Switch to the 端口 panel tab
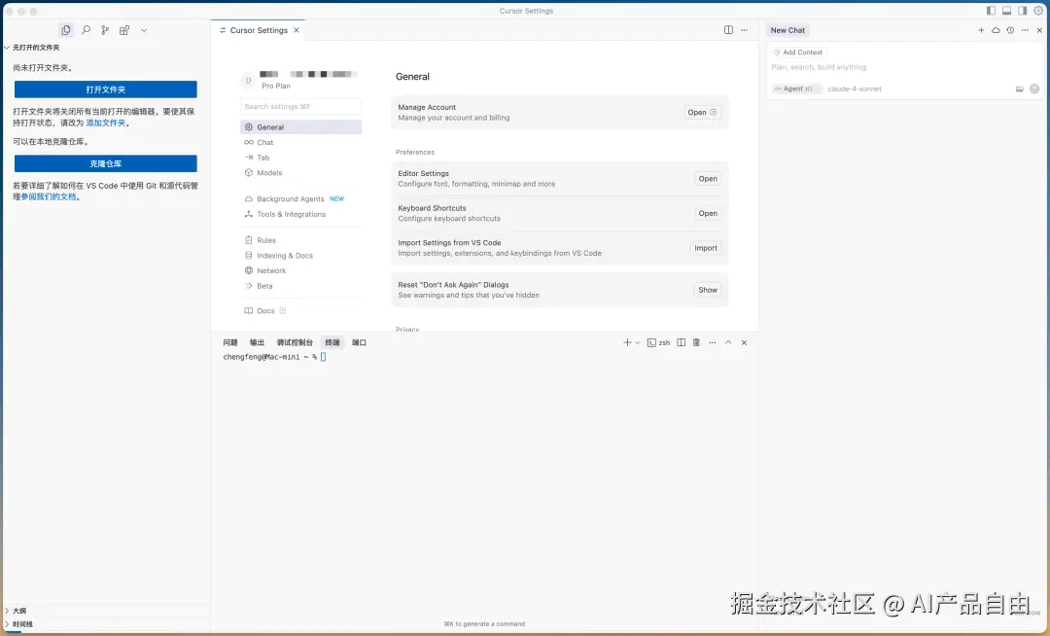This screenshot has height=636, width=1050. (359, 342)
